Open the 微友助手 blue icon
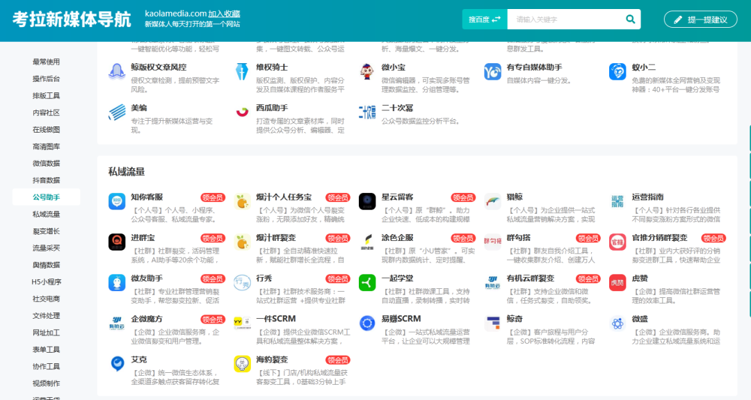The image size is (751, 400). point(117,283)
